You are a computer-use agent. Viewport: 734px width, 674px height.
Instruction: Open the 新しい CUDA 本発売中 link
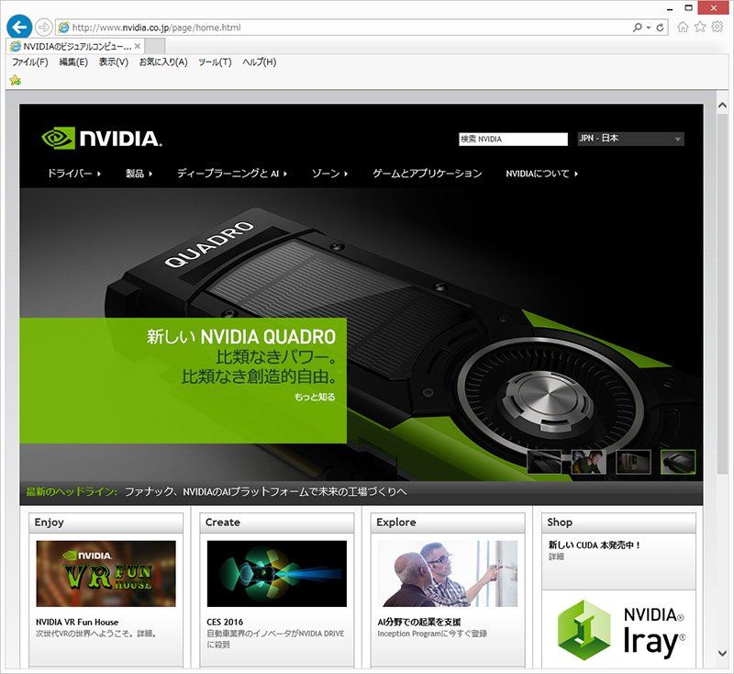click(x=595, y=545)
